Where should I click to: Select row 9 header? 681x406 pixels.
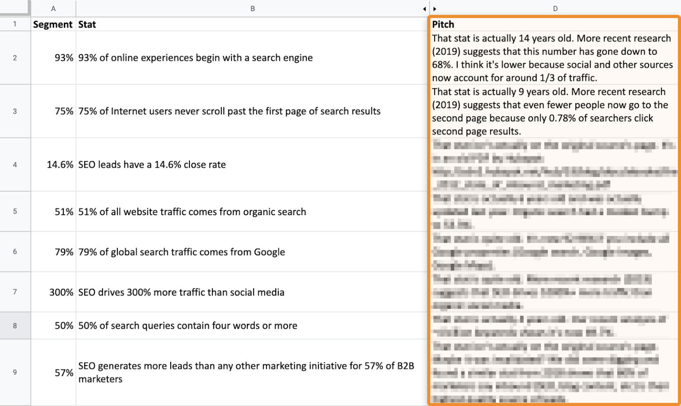pyautogui.click(x=16, y=373)
